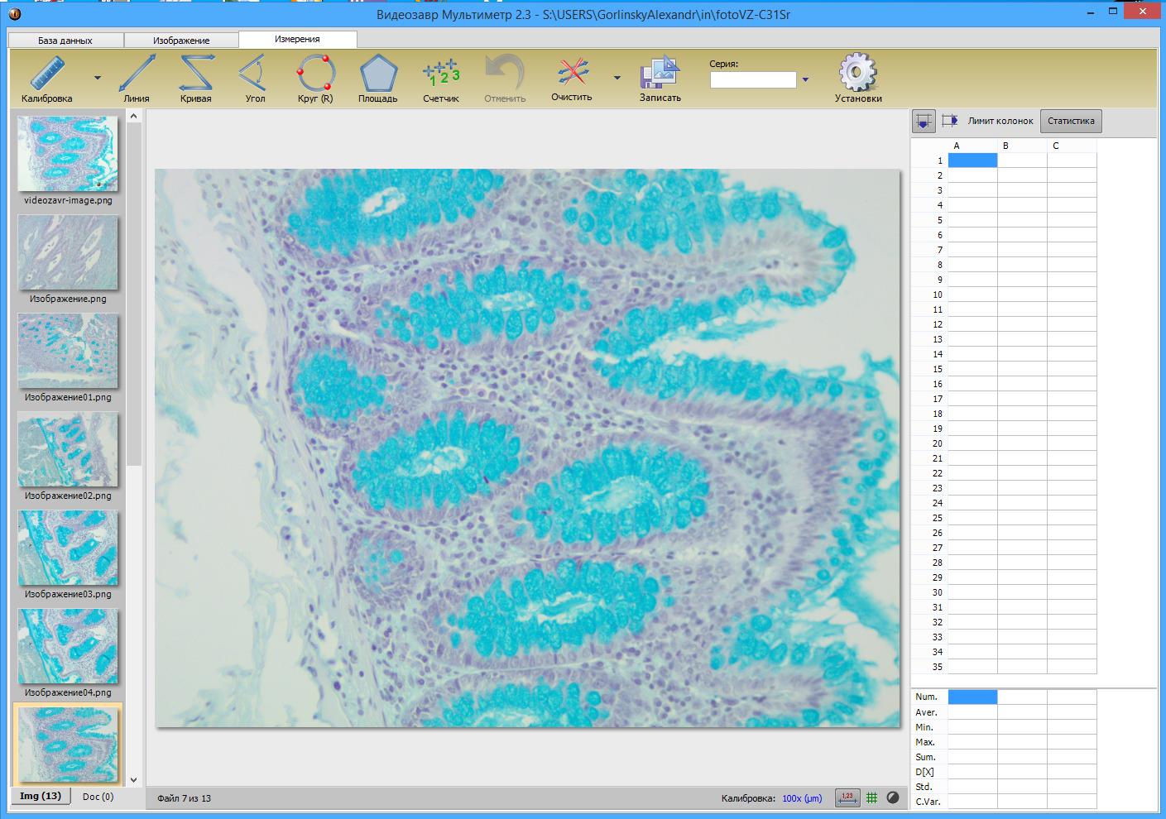Screen dimensions: 1166x819
Task: Focus the Серия input field
Action: pyautogui.click(x=753, y=79)
